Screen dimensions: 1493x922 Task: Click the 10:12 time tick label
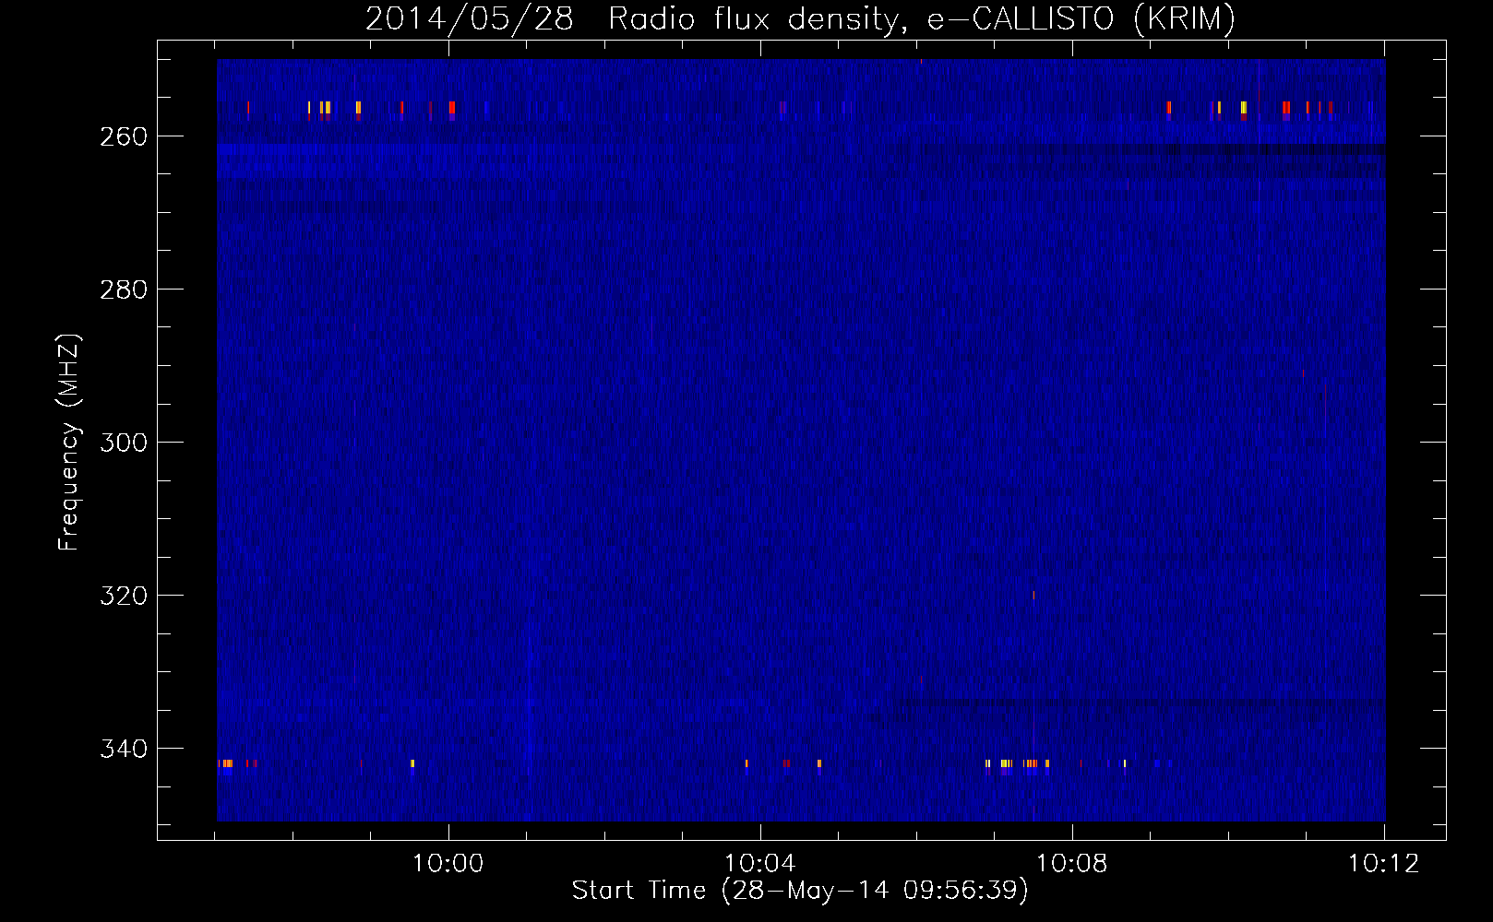click(x=1384, y=864)
